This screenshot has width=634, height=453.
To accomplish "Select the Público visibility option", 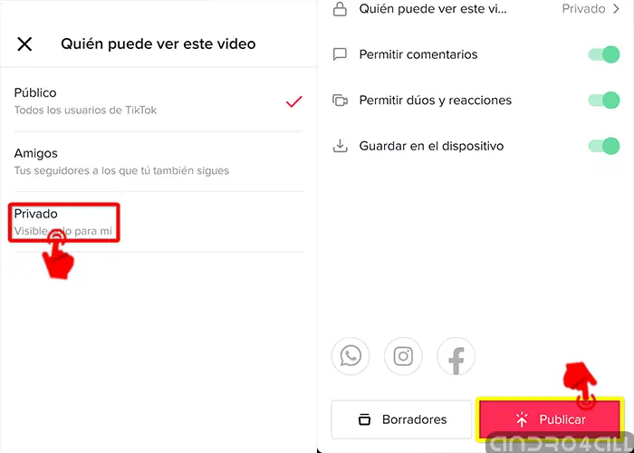I will coord(158,101).
